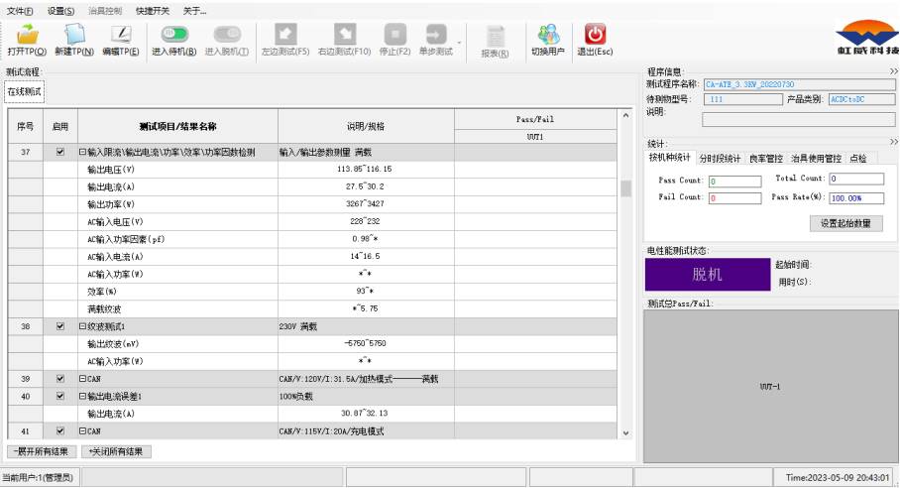
Task: Click the 停止(F2) stop icon
Action: pyautogui.click(x=394, y=35)
